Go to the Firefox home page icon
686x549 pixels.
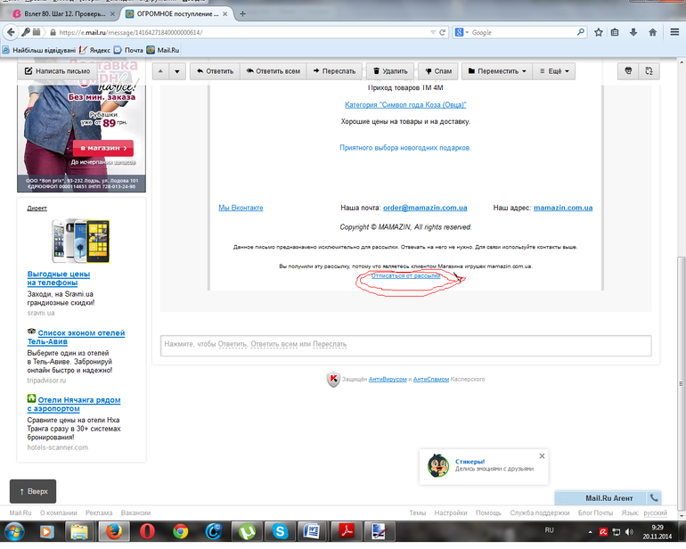coord(654,32)
